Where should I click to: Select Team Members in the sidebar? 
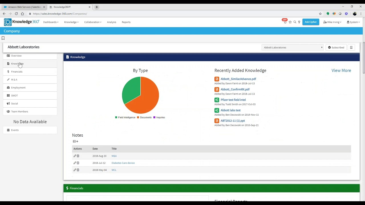tap(30, 112)
